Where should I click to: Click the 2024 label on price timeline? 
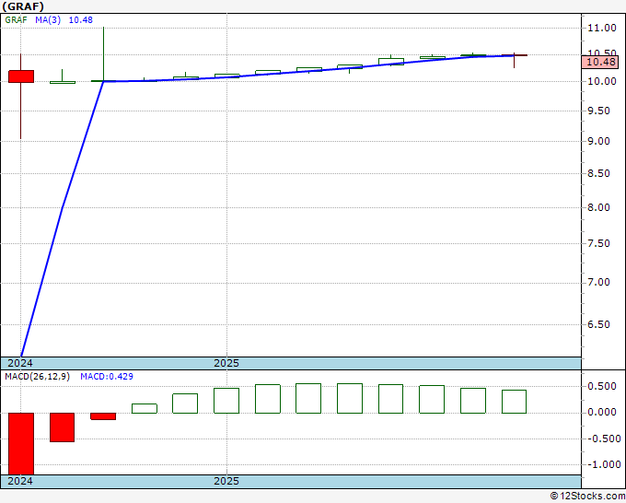tap(20, 363)
